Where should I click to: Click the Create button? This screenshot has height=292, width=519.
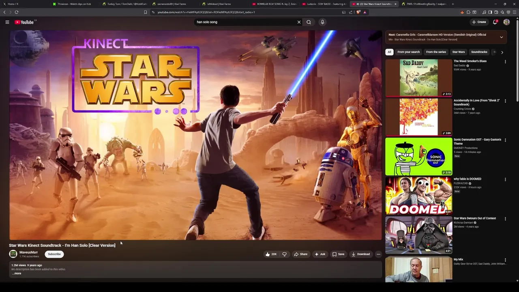click(479, 22)
